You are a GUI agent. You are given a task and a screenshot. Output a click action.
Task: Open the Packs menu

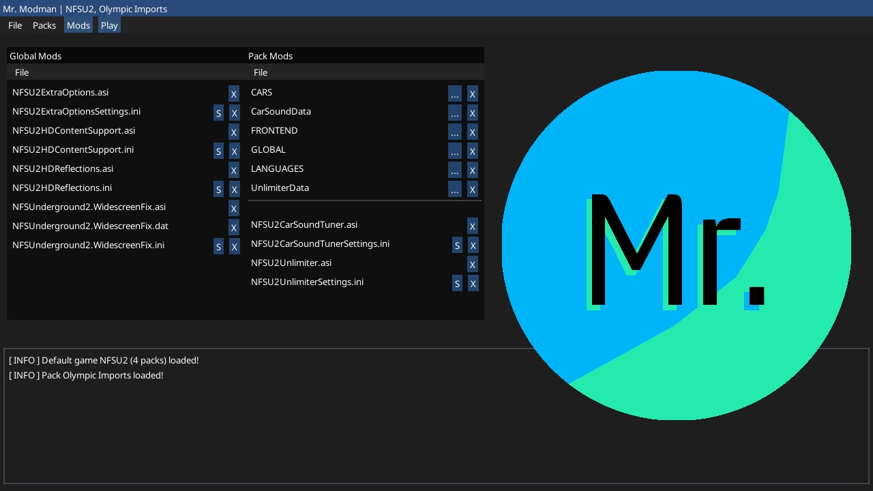[44, 25]
